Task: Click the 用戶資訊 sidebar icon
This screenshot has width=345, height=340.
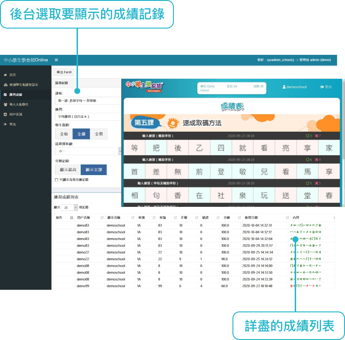Action: pos(5,114)
